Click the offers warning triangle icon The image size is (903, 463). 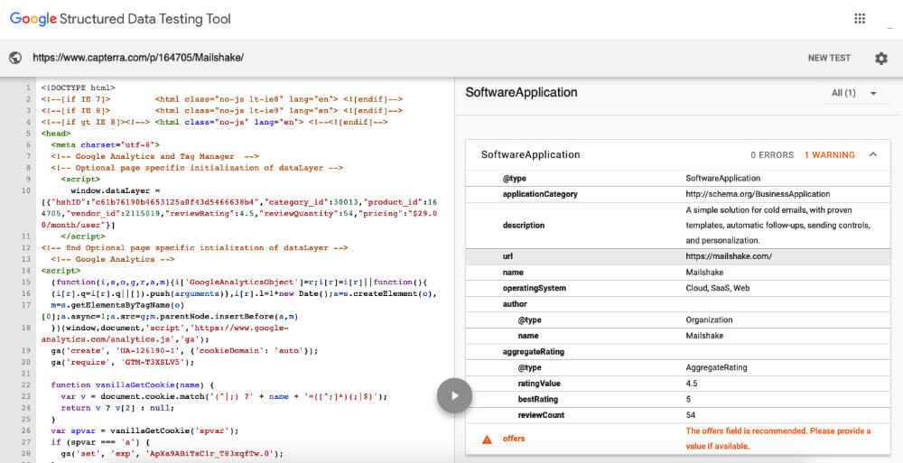tap(487, 440)
